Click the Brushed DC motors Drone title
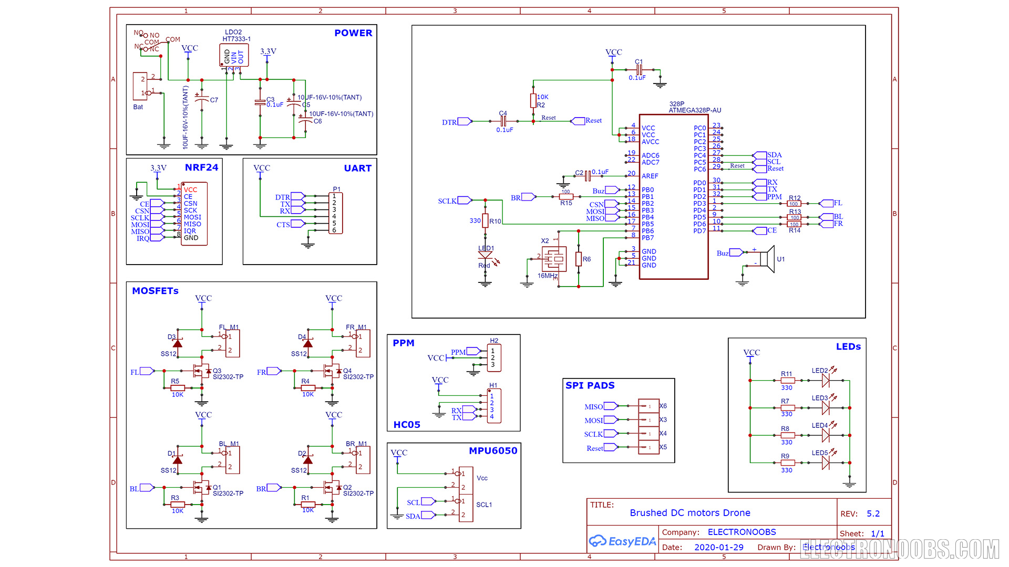 point(691,513)
